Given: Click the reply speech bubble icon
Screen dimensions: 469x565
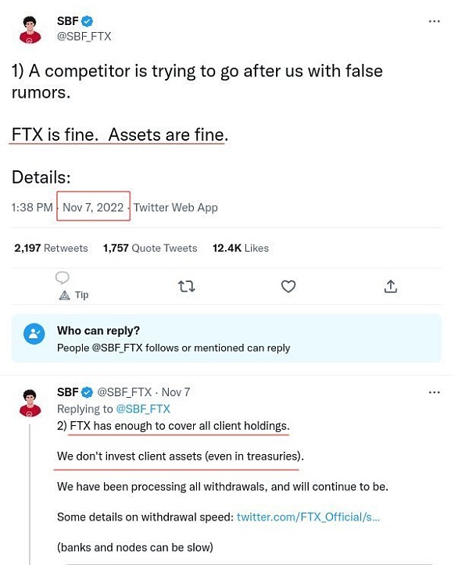Looking at the screenshot, I should [63, 277].
